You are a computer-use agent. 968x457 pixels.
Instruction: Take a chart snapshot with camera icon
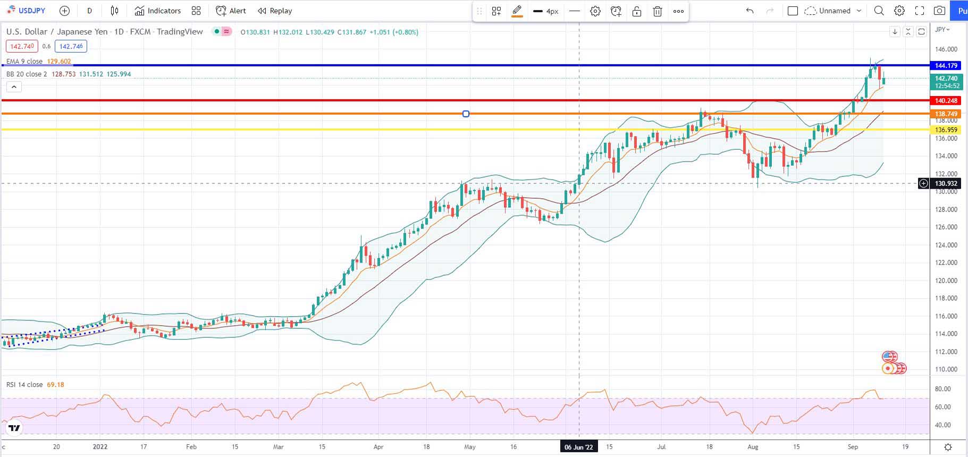(x=939, y=11)
